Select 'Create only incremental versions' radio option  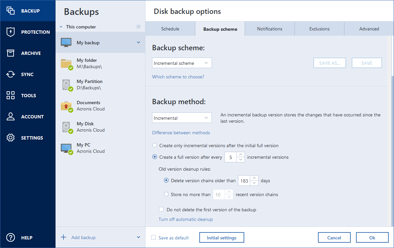154,145
